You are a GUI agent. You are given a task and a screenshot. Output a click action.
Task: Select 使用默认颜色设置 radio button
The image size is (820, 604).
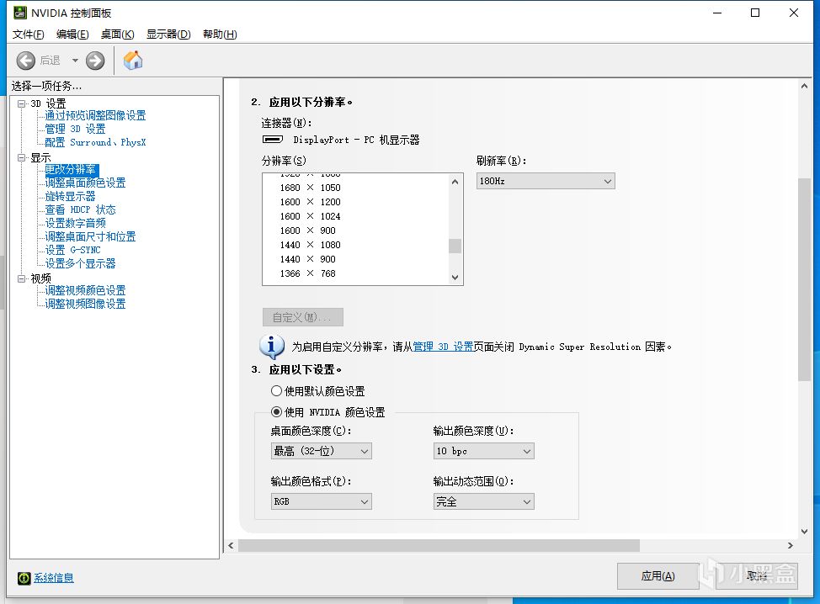pyautogui.click(x=277, y=391)
